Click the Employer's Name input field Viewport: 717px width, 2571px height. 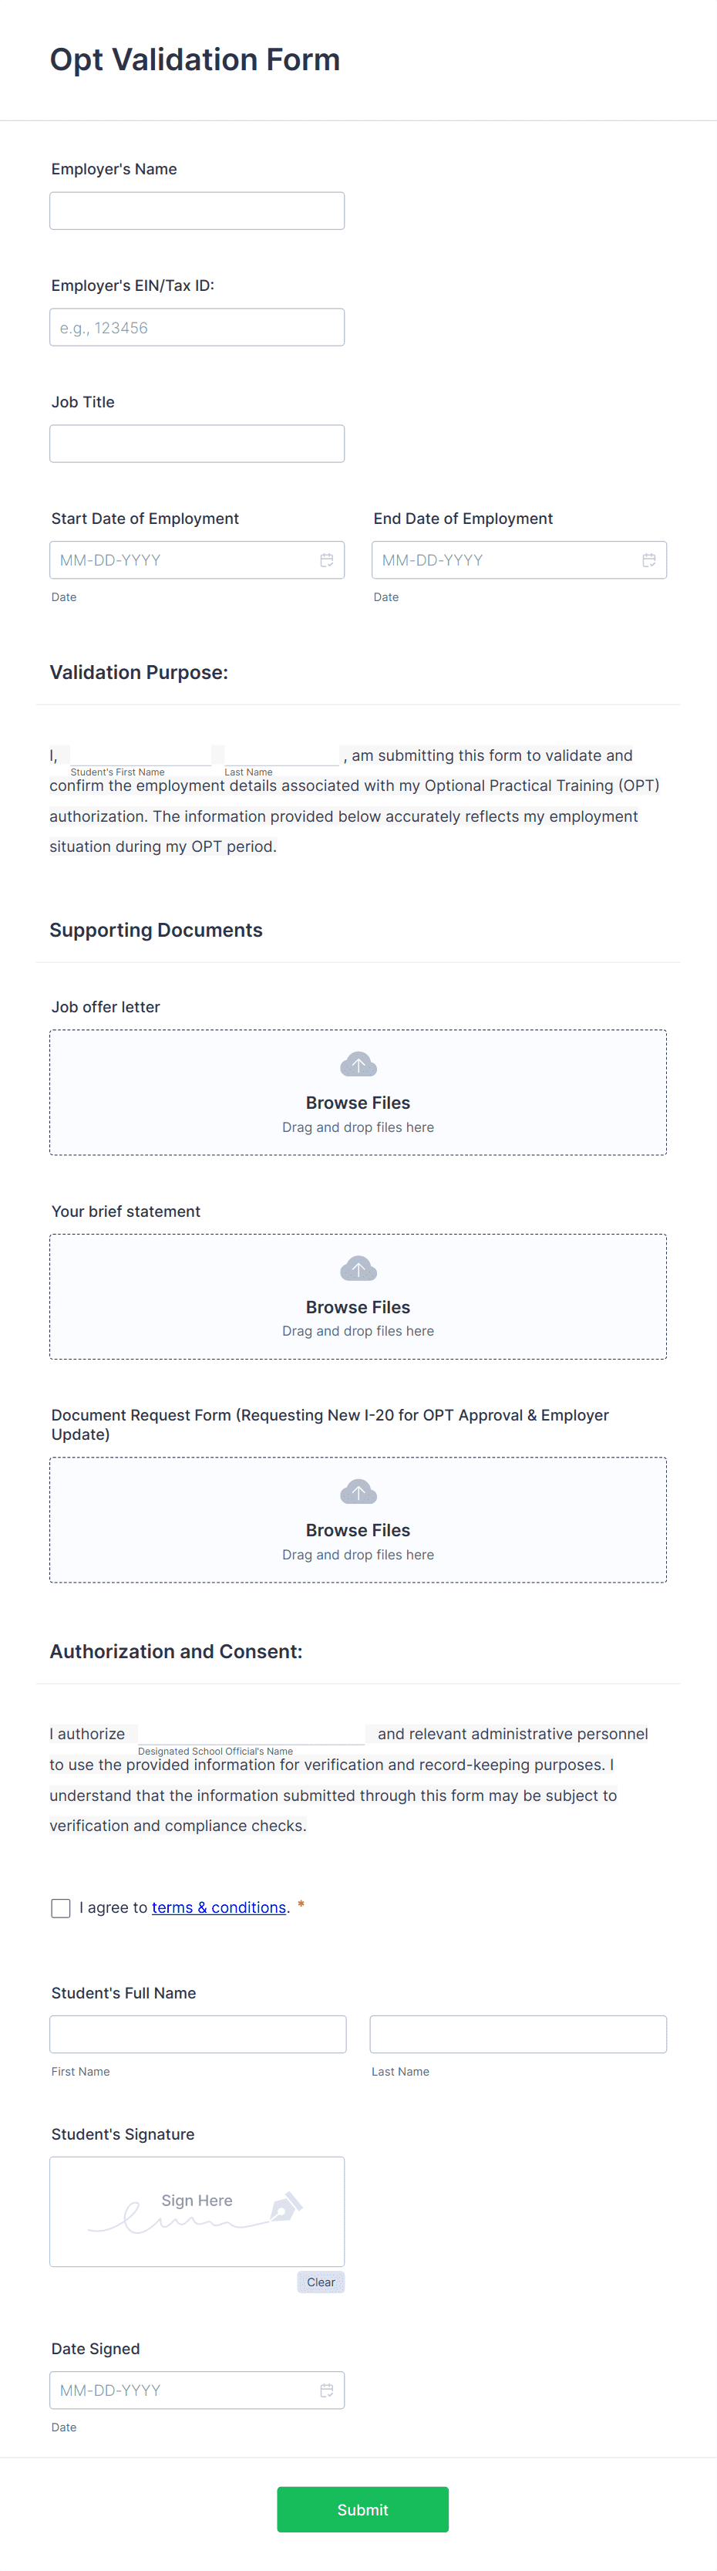point(197,210)
